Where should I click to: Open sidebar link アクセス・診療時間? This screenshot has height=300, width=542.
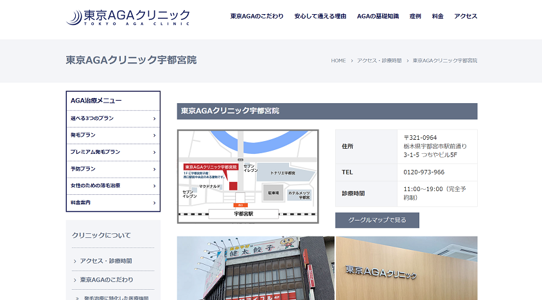(106, 261)
